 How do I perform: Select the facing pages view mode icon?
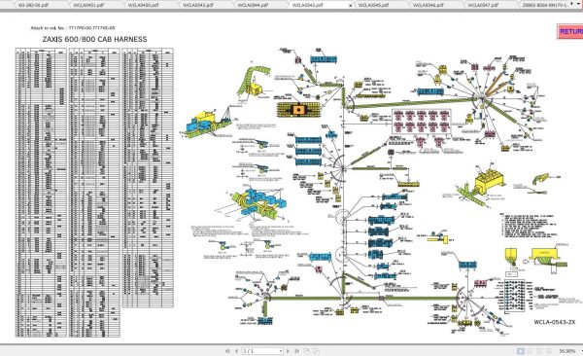point(539,351)
